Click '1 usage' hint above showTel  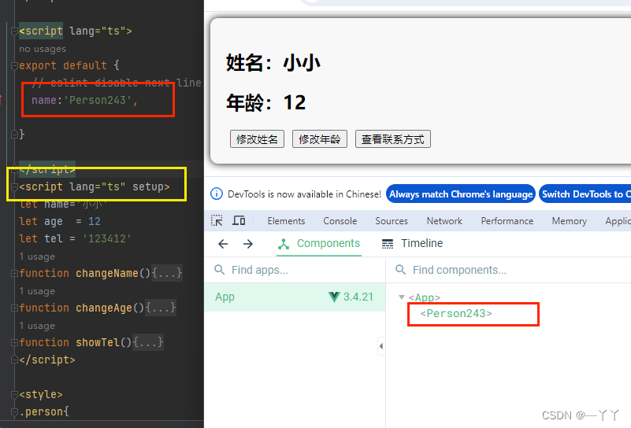point(37,326)
